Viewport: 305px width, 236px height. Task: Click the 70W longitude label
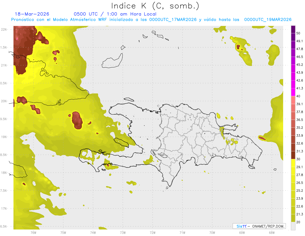pyautogui.click(x=212, y=232)
